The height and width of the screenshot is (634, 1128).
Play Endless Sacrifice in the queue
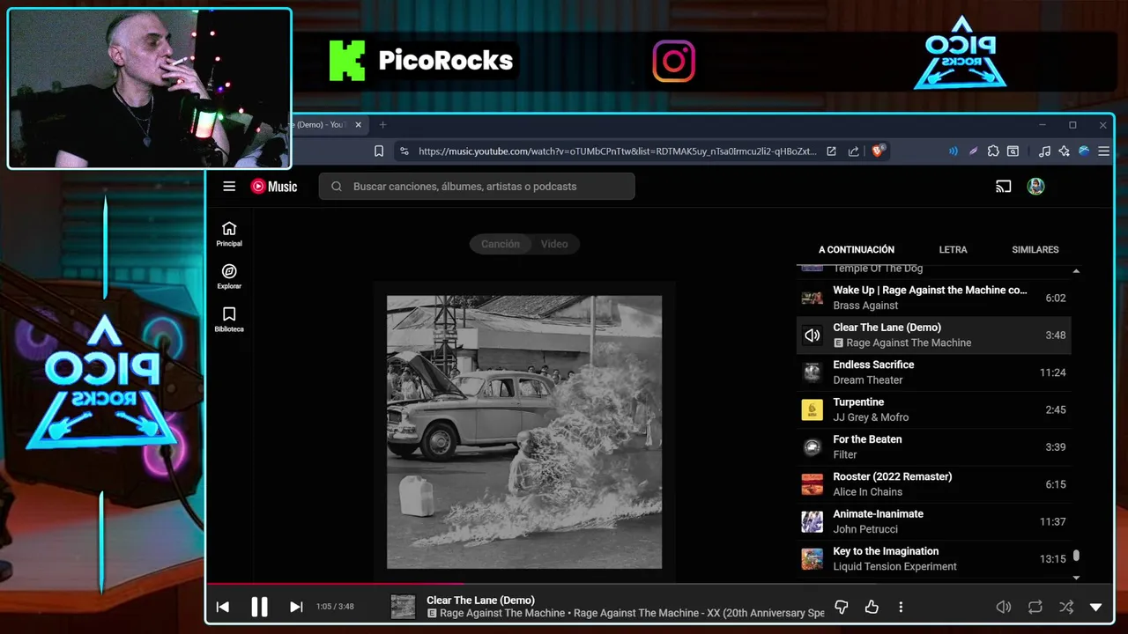click(x=933, y=372)
